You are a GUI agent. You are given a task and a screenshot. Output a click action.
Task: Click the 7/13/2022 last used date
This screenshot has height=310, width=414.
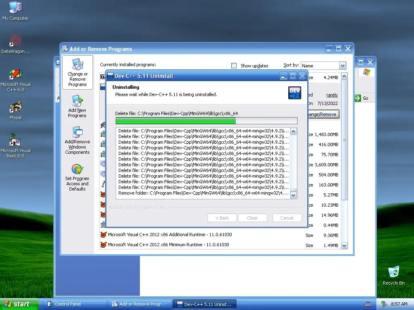327,103
